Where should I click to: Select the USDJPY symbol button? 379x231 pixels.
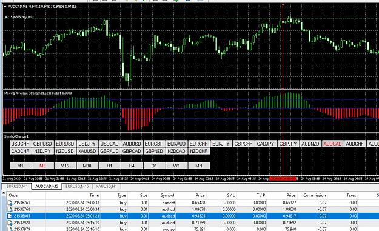point(87,144)
